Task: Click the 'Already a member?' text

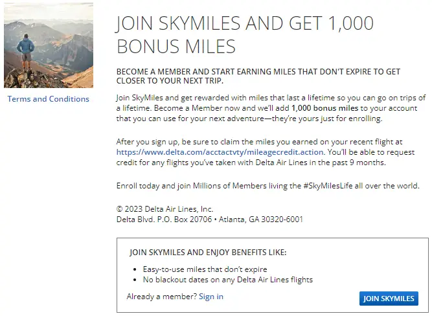Action: tap(162, 297)
